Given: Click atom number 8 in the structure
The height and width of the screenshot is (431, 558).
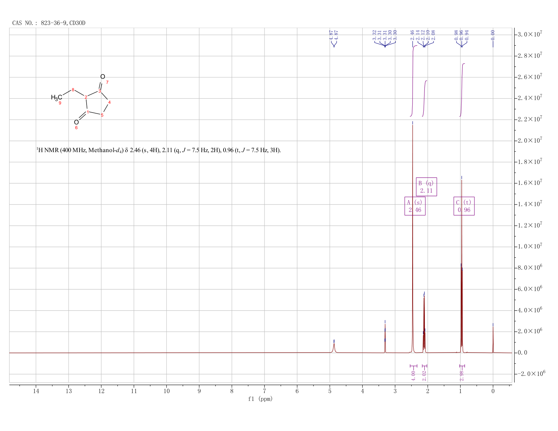Looking at the screenshot, I should tap(73, 90).
